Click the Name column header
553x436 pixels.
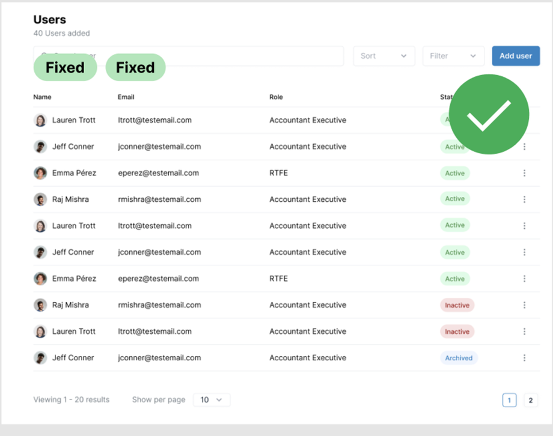tap(42, 97)
